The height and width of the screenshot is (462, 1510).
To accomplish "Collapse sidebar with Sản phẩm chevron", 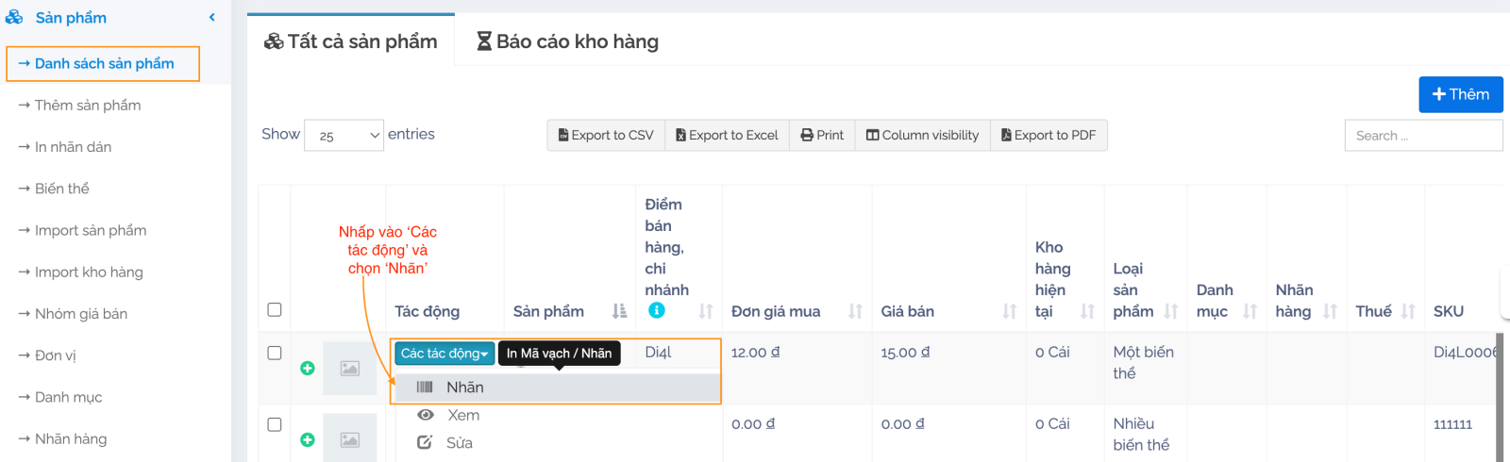I will (x=212, y=18).
